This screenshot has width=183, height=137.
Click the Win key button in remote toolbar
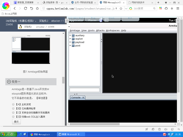93,18
